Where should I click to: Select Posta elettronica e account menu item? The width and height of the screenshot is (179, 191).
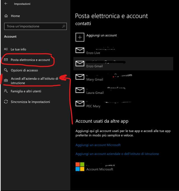point(30,60)
